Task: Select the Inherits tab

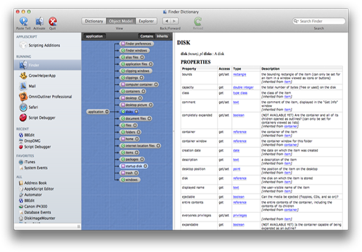Action: pos(162,36)
